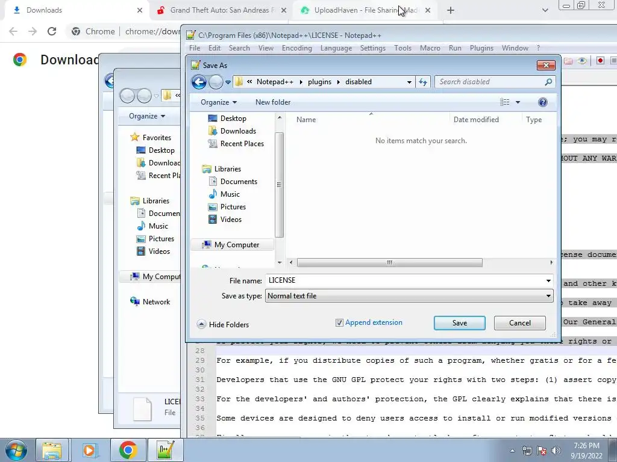
Task: Select My Computer in Save As navigation pane
Action: click(232, 245)
